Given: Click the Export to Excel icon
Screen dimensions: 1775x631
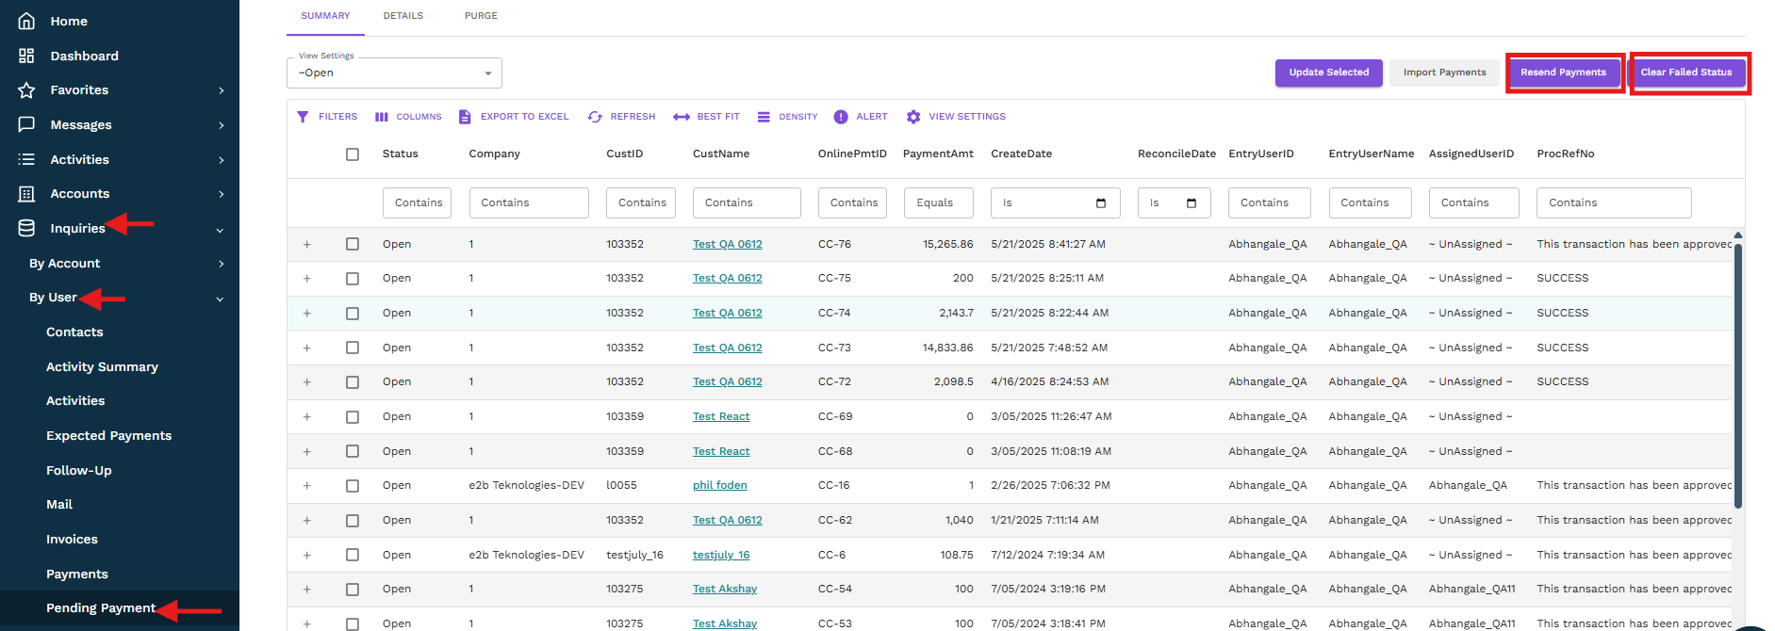Looking at the screenshot, I should (x=465, y=117).
